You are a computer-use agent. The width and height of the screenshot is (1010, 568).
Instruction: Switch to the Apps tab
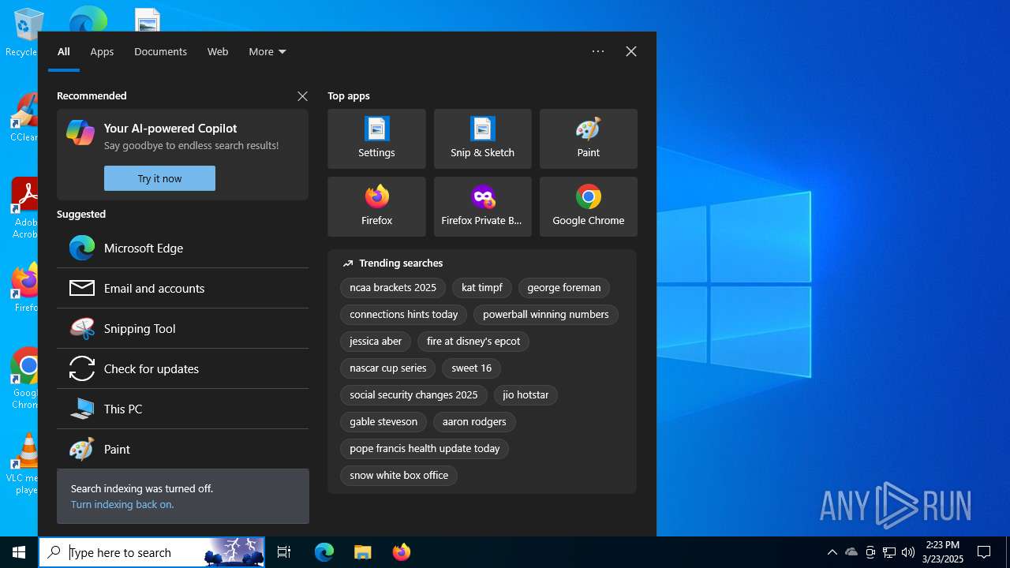(x=102, y=51)
